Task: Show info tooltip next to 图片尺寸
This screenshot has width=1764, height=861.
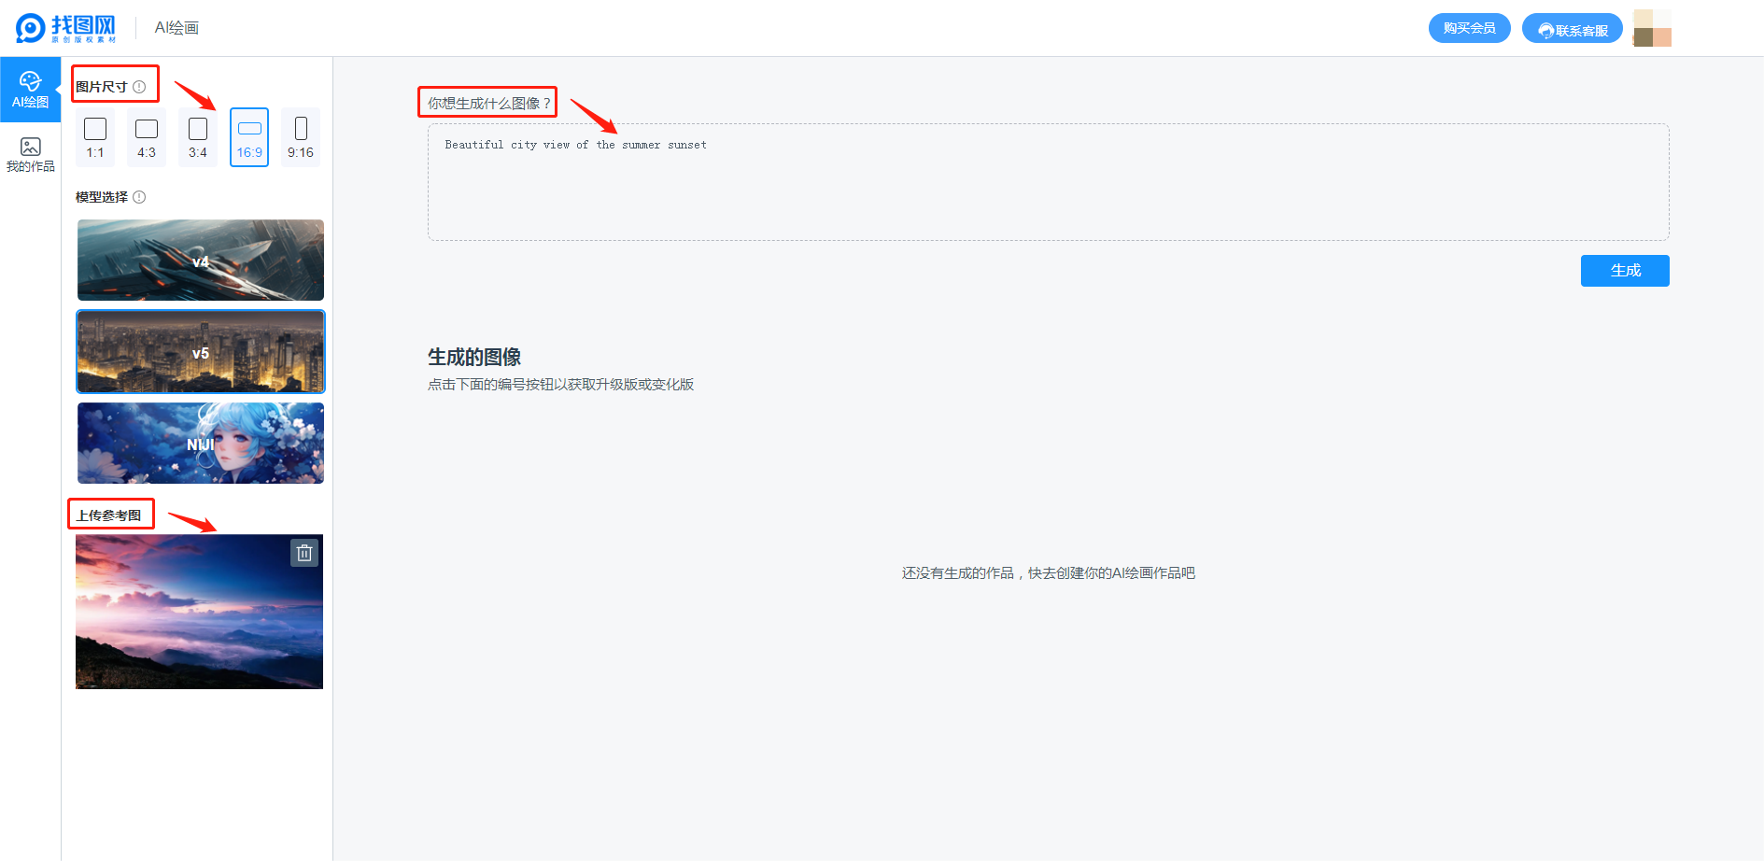Action: point(139,87)
